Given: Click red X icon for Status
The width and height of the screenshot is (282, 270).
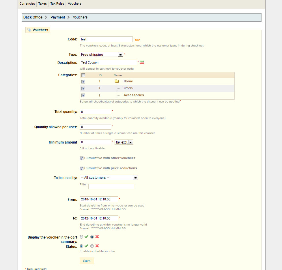Looking at the screenshot, I should [97, 246].
